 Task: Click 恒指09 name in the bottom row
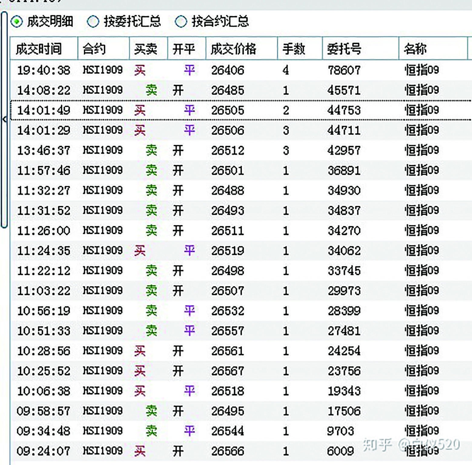(x=421, y=450)
